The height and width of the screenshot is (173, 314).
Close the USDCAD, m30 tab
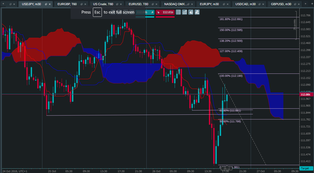pyautogui.click(x=263, y=4)
